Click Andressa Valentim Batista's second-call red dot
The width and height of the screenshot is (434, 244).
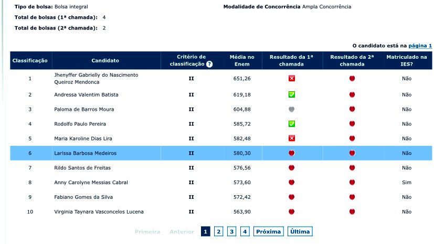click(352, 94)
